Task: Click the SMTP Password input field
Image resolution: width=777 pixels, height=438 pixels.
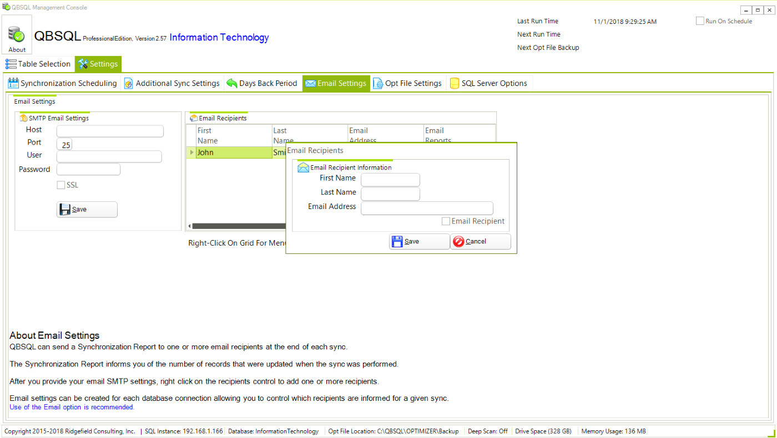Action: coord(88,169)
